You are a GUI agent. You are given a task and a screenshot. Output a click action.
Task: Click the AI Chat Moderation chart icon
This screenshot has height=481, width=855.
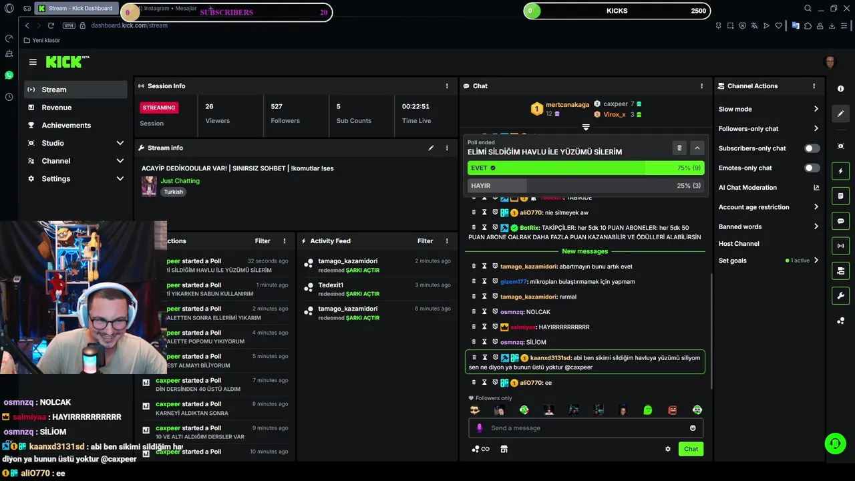click(x=816, y=188)
